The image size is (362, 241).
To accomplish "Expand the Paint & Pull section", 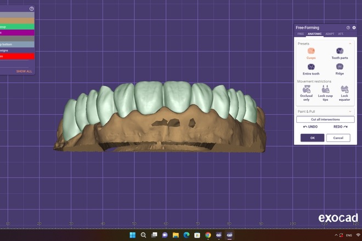I will coord(325,111).
